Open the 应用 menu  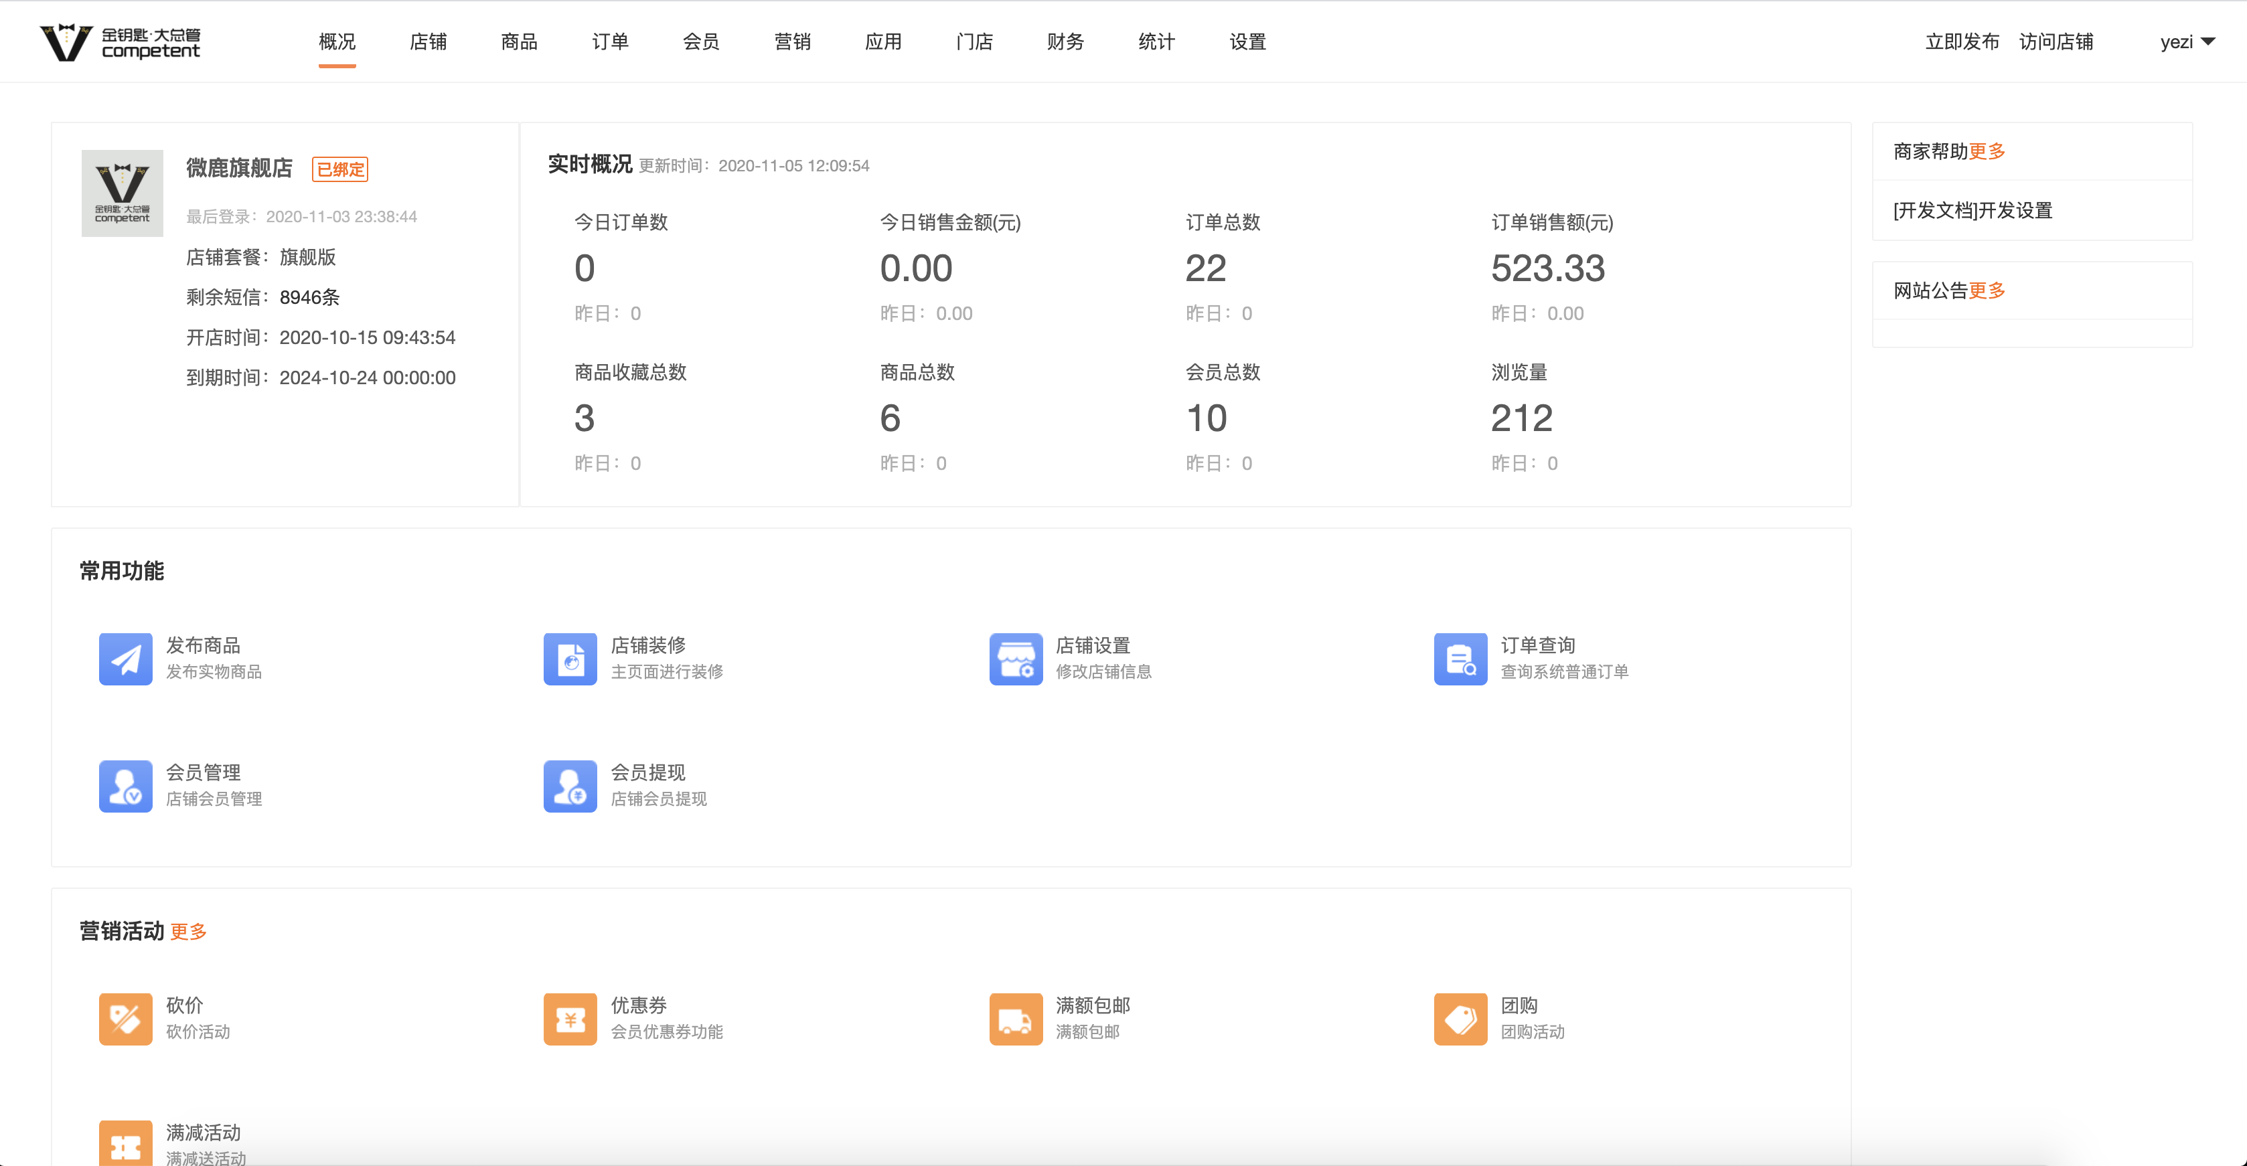click(x=882, y=42)
